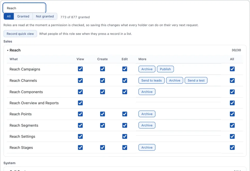Uncheck Edit for Reach Settings
250x171 pixels.
point(124,136)
